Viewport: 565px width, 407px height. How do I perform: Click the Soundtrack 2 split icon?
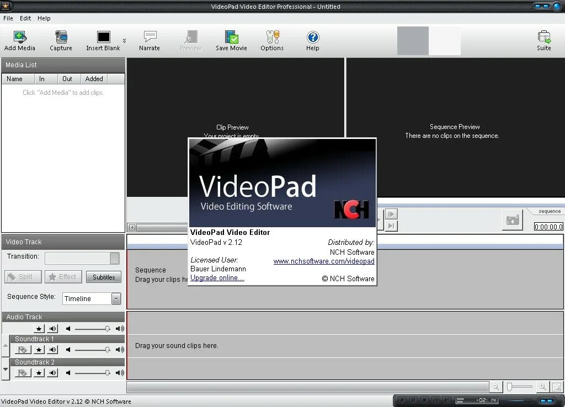coord(23,373)
